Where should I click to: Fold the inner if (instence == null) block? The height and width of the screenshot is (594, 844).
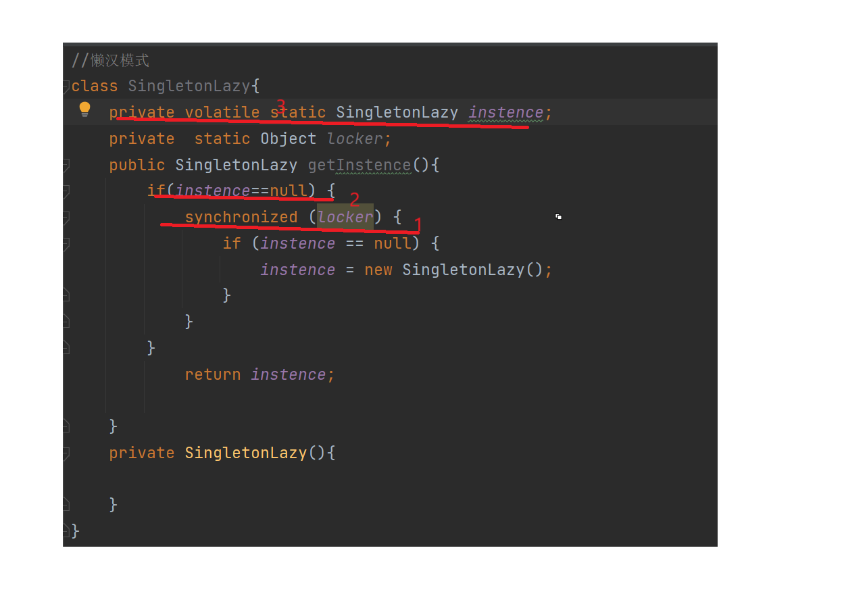pos(66,243)
